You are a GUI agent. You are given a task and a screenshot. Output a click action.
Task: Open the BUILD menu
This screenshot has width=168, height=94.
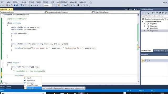(24, 2)
